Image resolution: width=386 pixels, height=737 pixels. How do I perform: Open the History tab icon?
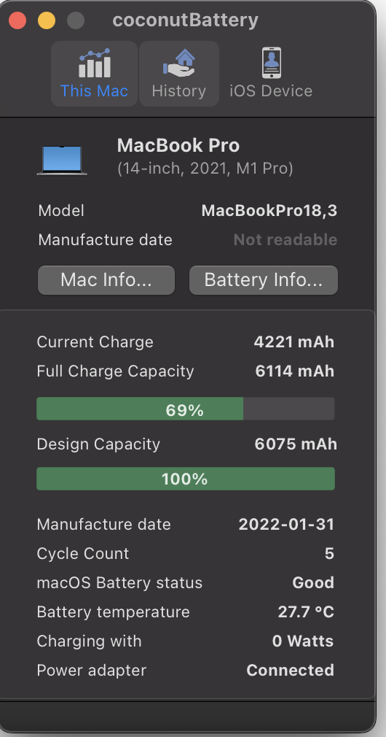(178, 63)
